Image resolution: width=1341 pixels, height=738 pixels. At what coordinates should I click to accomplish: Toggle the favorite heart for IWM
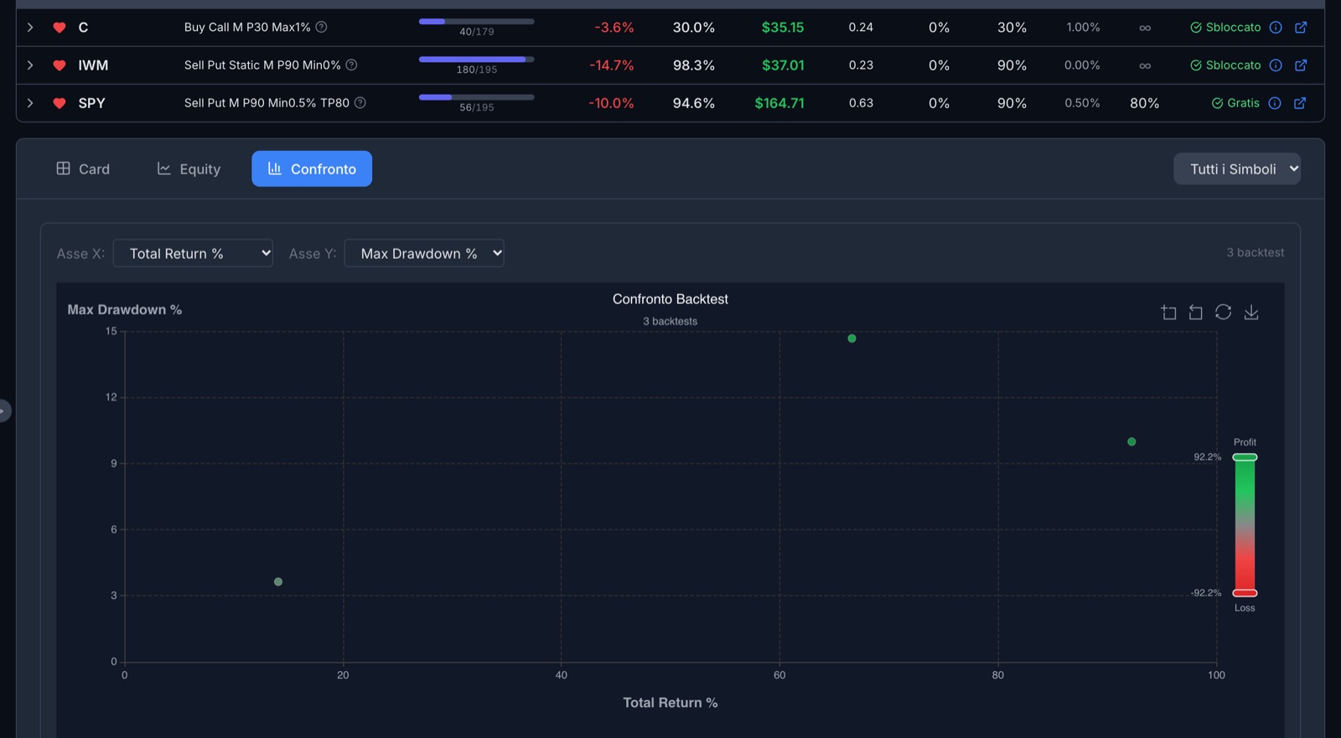point(60,65)
